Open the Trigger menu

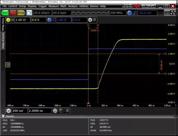[42, 6]
